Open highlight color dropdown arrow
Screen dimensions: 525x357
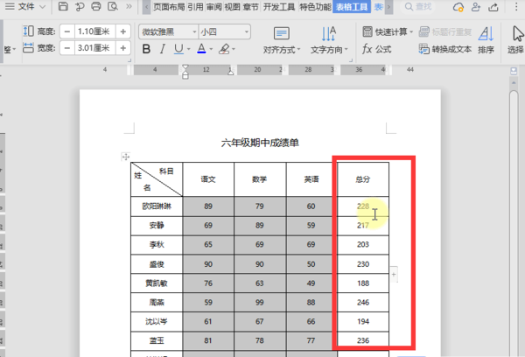(x=234, y=50)
